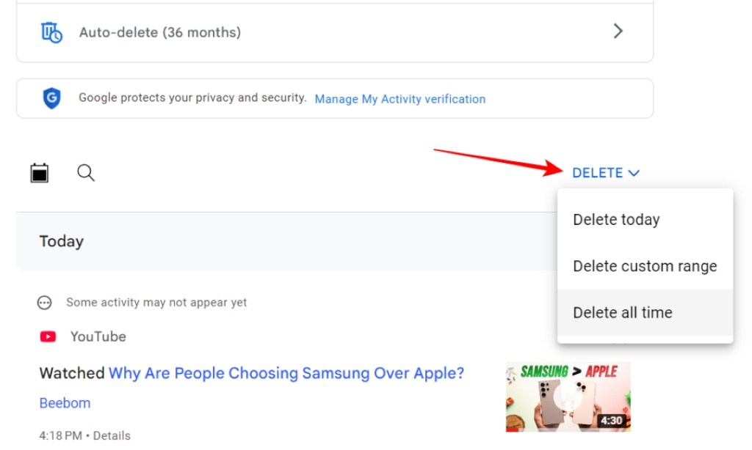Click the "Today" section header
The height and width of the screenshot is (450, 752).
pos(62,241)
